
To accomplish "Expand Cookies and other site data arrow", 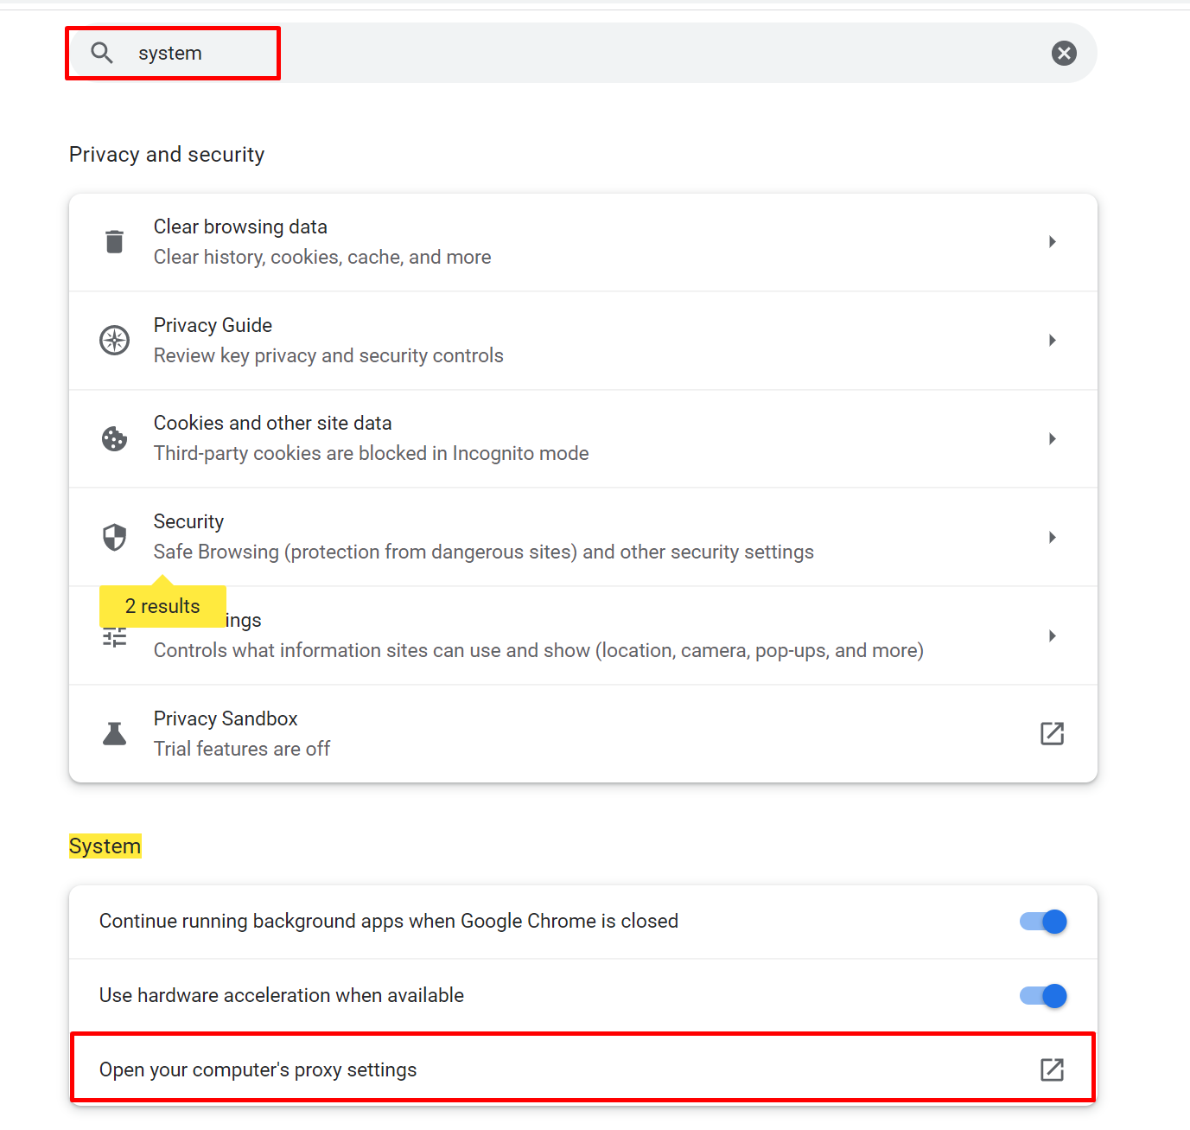I will tap(1052, 439).
